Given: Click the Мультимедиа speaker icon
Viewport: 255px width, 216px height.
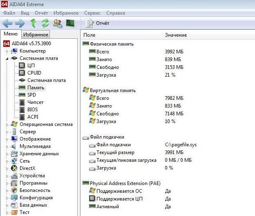Looking at the screenshot, I should (14, 146).
